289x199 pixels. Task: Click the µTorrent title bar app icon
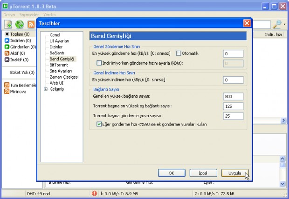click(5, 6)
